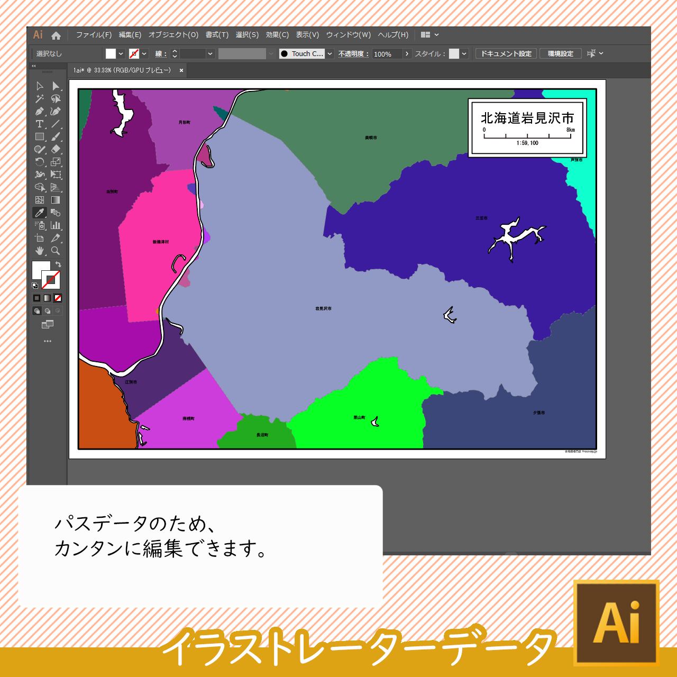Open the ウィンドウ(W) menu
The image size is (677, 677).
click(349, 35)
